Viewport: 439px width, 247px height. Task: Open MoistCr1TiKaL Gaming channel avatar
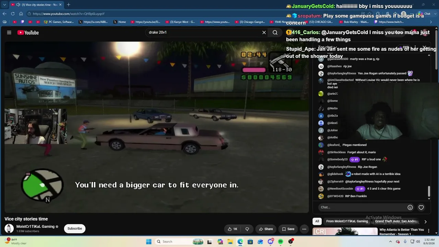tap(9, 228)
